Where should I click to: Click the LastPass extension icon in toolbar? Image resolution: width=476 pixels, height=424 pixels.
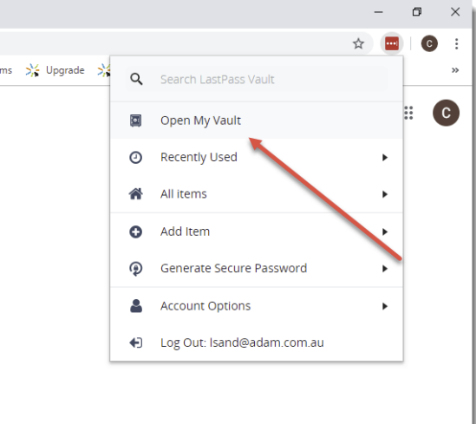(x=392, y=43)
